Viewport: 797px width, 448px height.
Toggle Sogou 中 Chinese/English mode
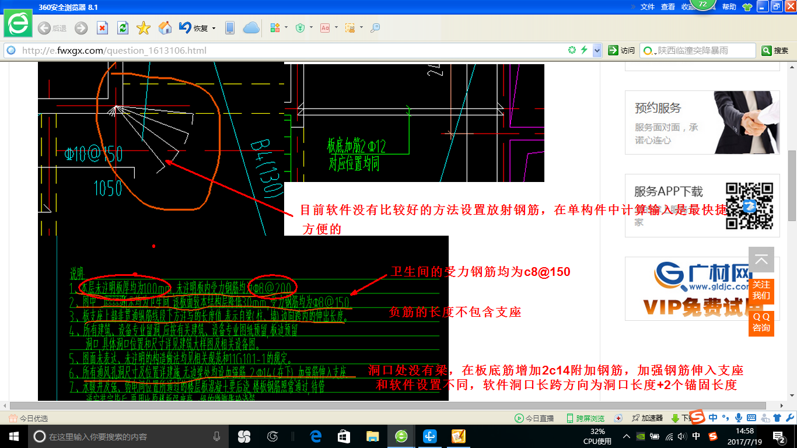point(713,418)
